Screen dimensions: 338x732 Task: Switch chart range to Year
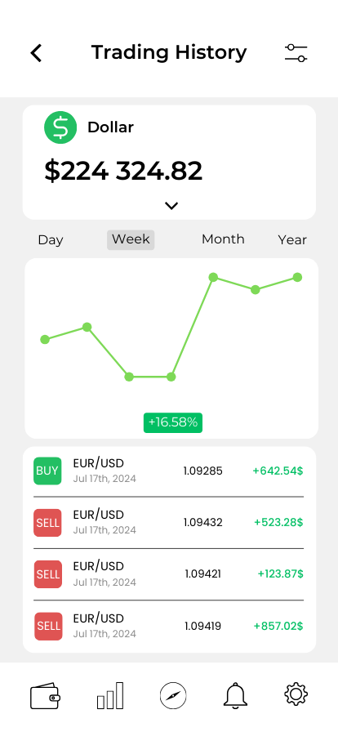[x=292, y=240]
